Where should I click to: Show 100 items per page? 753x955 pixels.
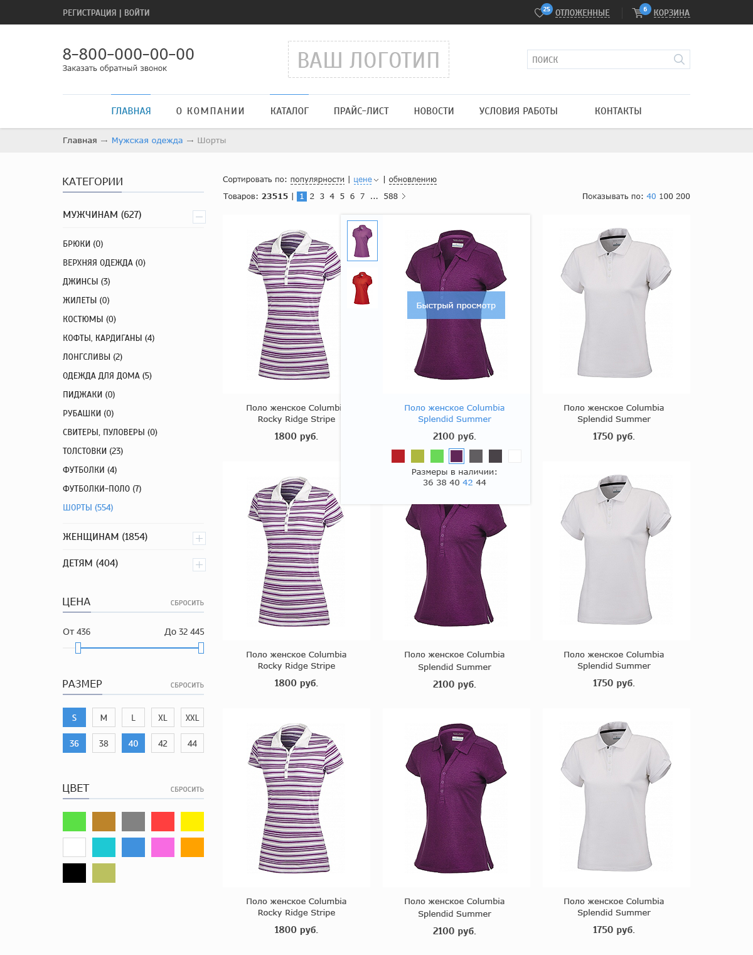click(666, 197)
